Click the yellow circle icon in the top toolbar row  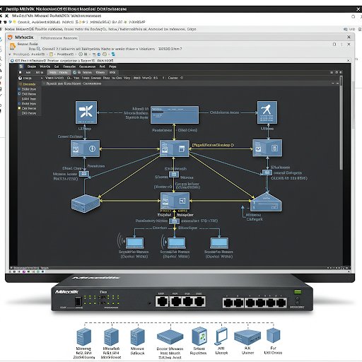pos(14,22)
